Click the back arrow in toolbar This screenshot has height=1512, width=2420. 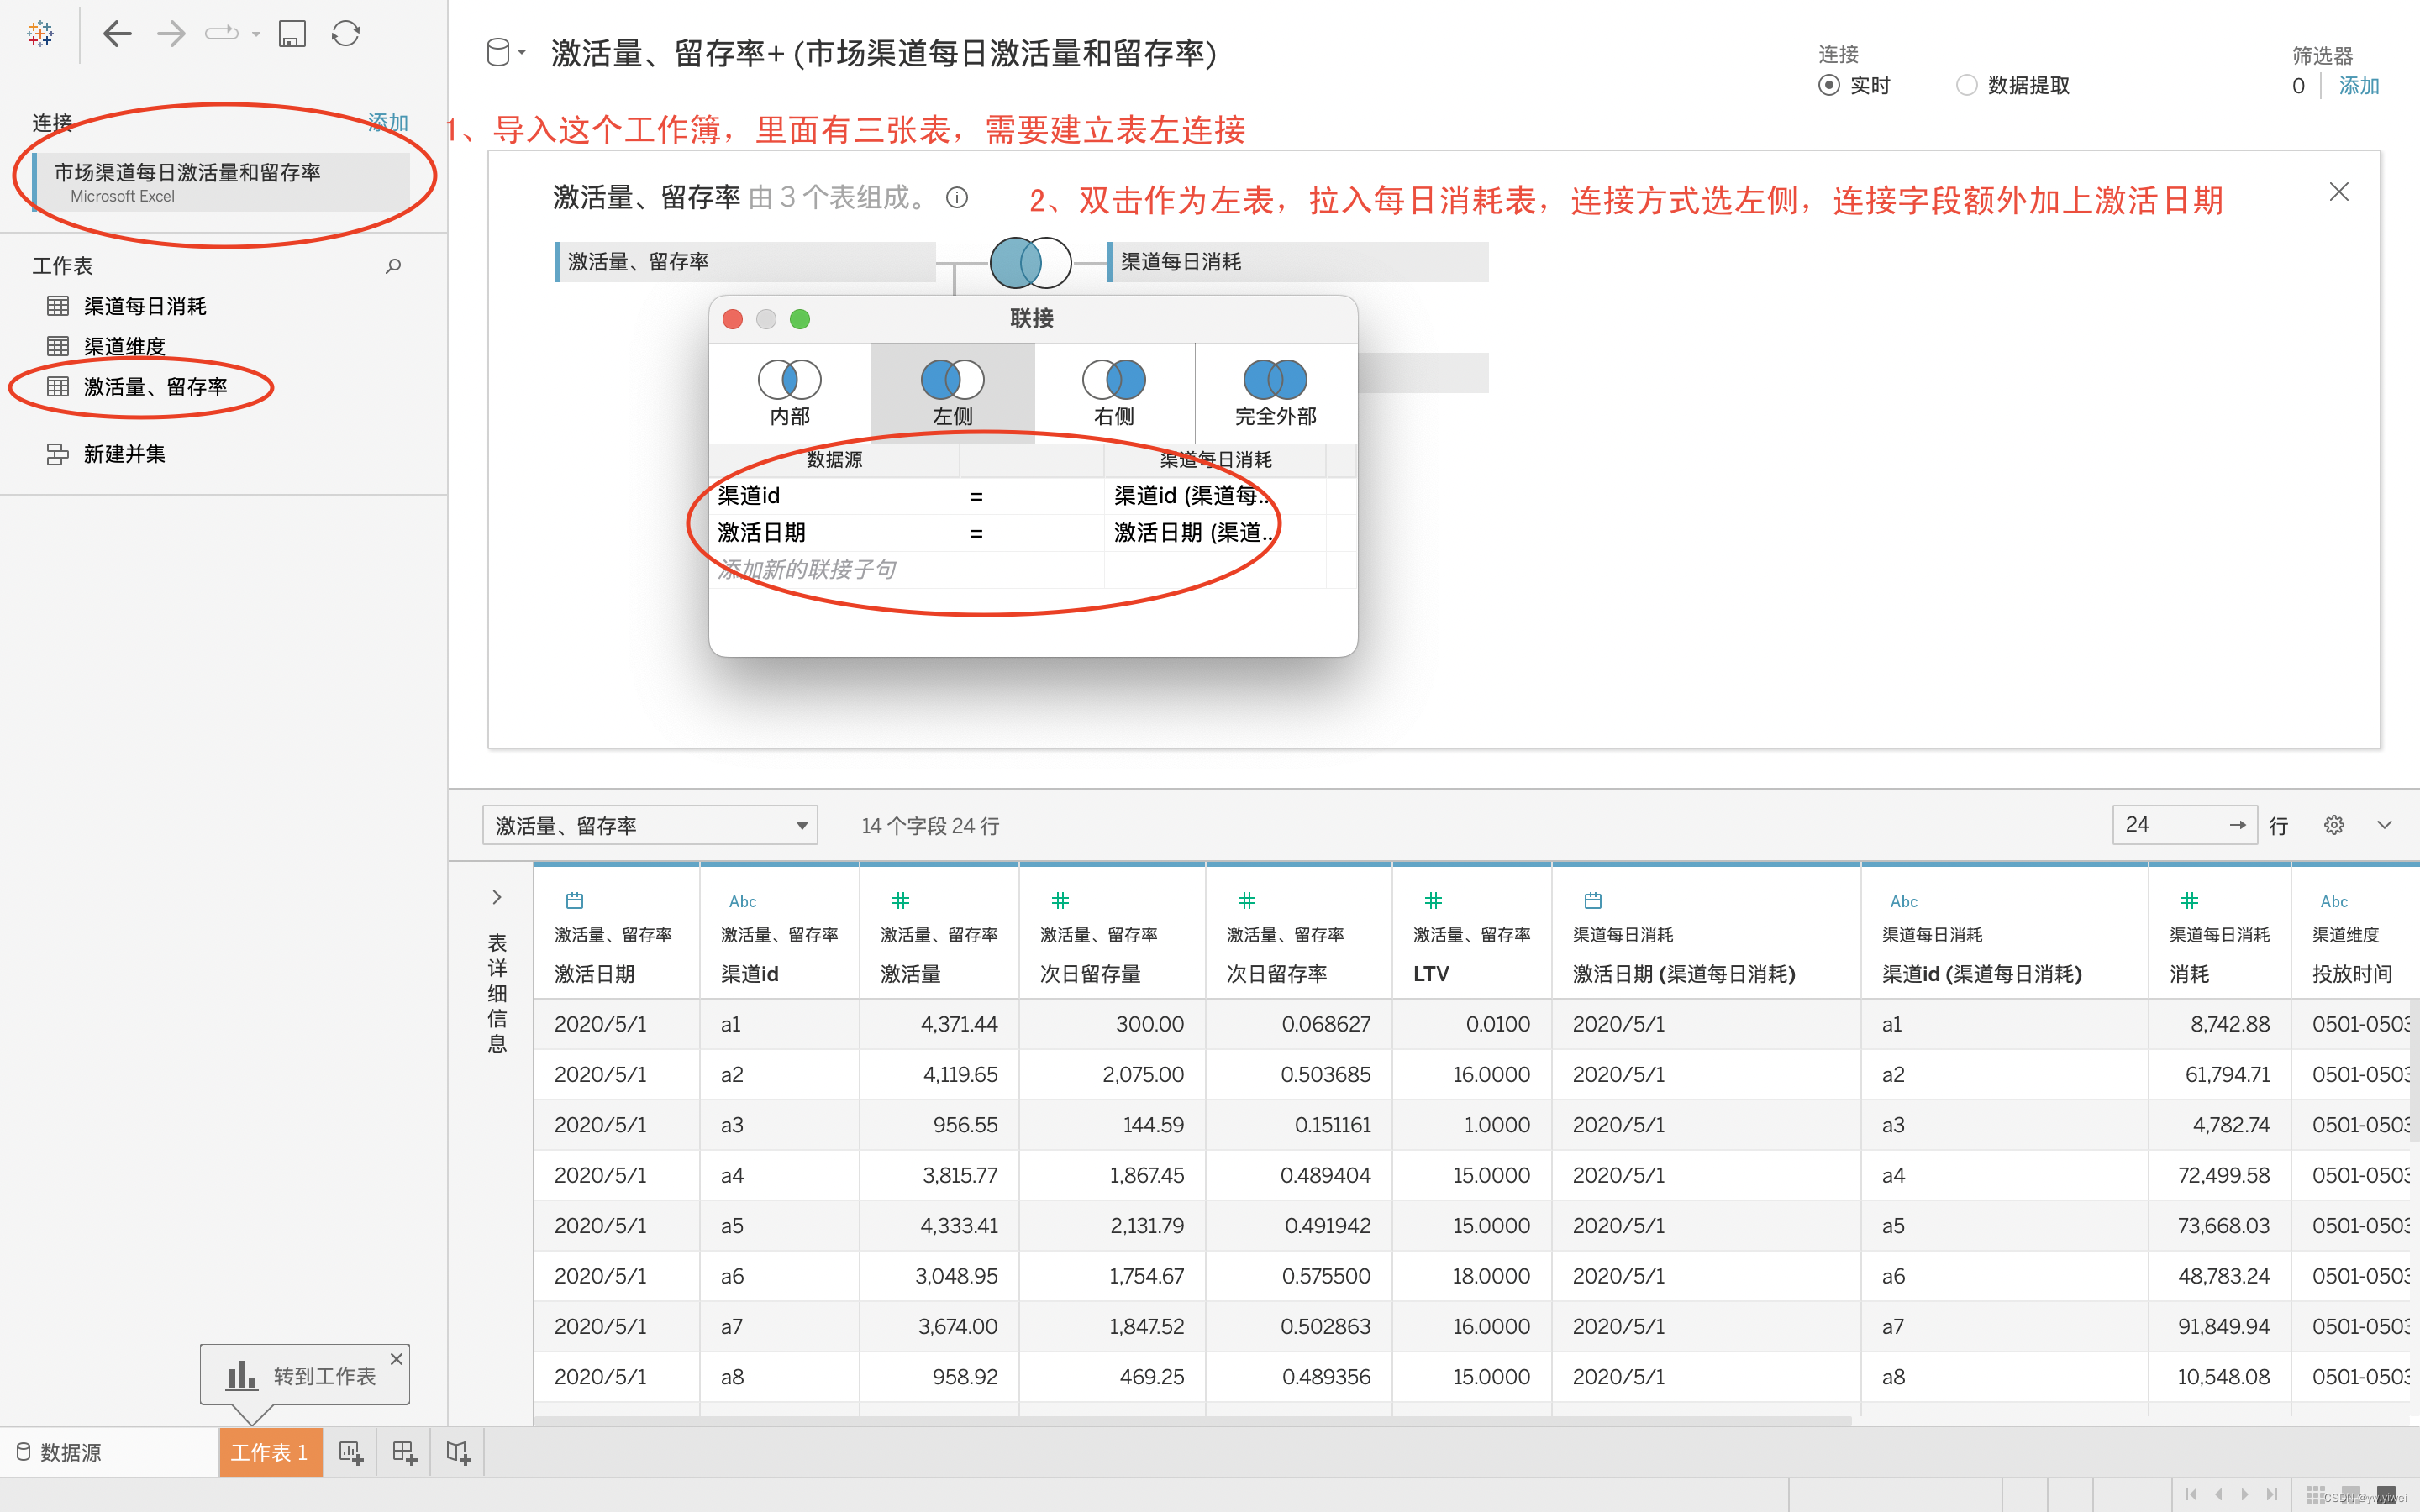(x=117, y=34)
